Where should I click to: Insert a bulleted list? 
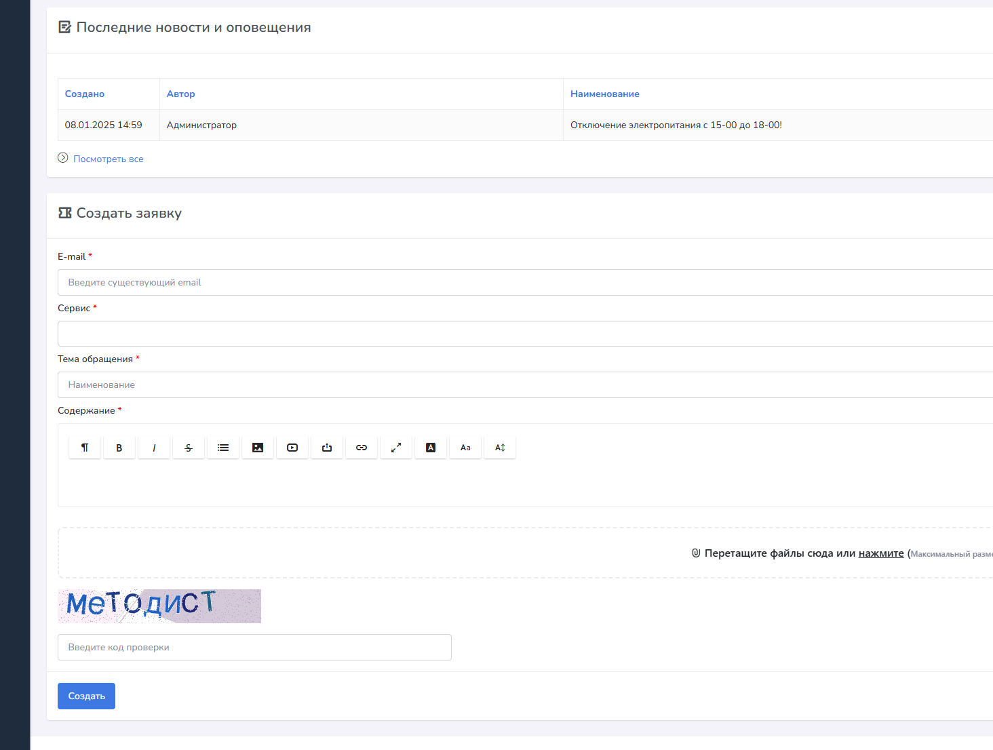[x=223, y=448]
